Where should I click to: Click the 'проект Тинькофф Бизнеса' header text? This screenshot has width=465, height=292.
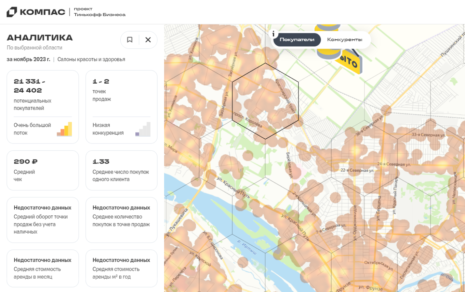point(99,12)
